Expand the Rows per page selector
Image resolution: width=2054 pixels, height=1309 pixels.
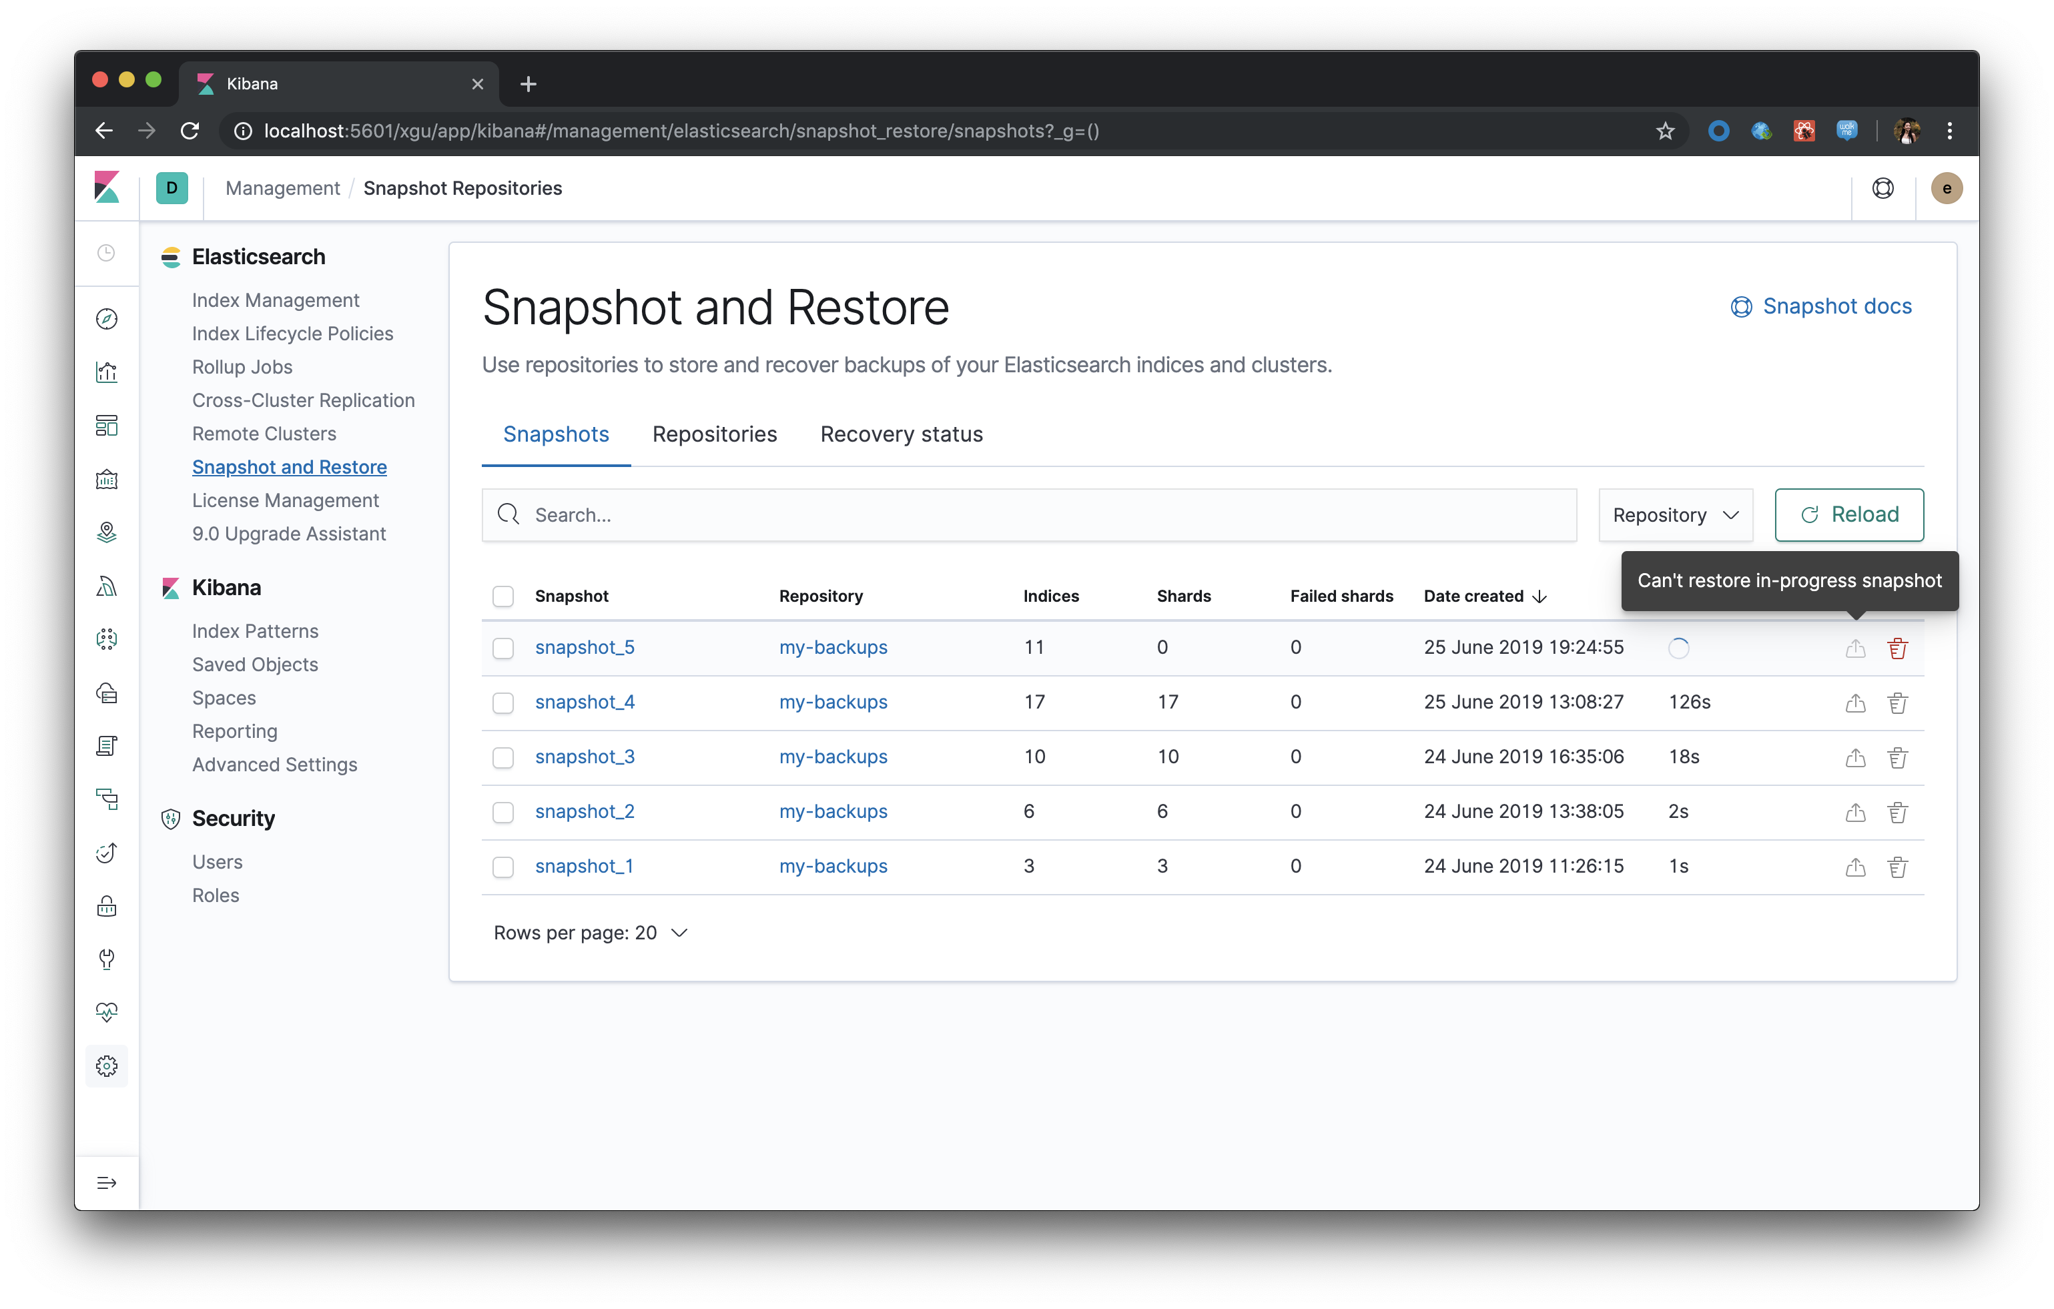(x=591, y=933)
